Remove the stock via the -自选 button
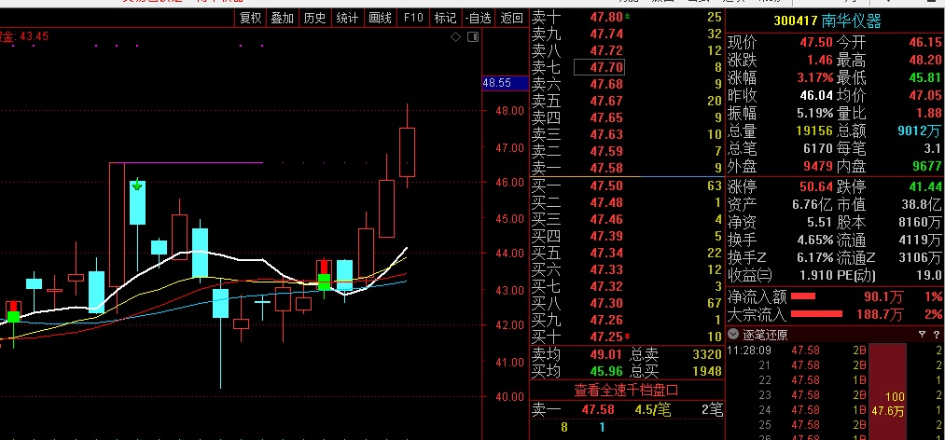Image resolution: width=945 pixels, height=440 pixels. tap(478, 18)
